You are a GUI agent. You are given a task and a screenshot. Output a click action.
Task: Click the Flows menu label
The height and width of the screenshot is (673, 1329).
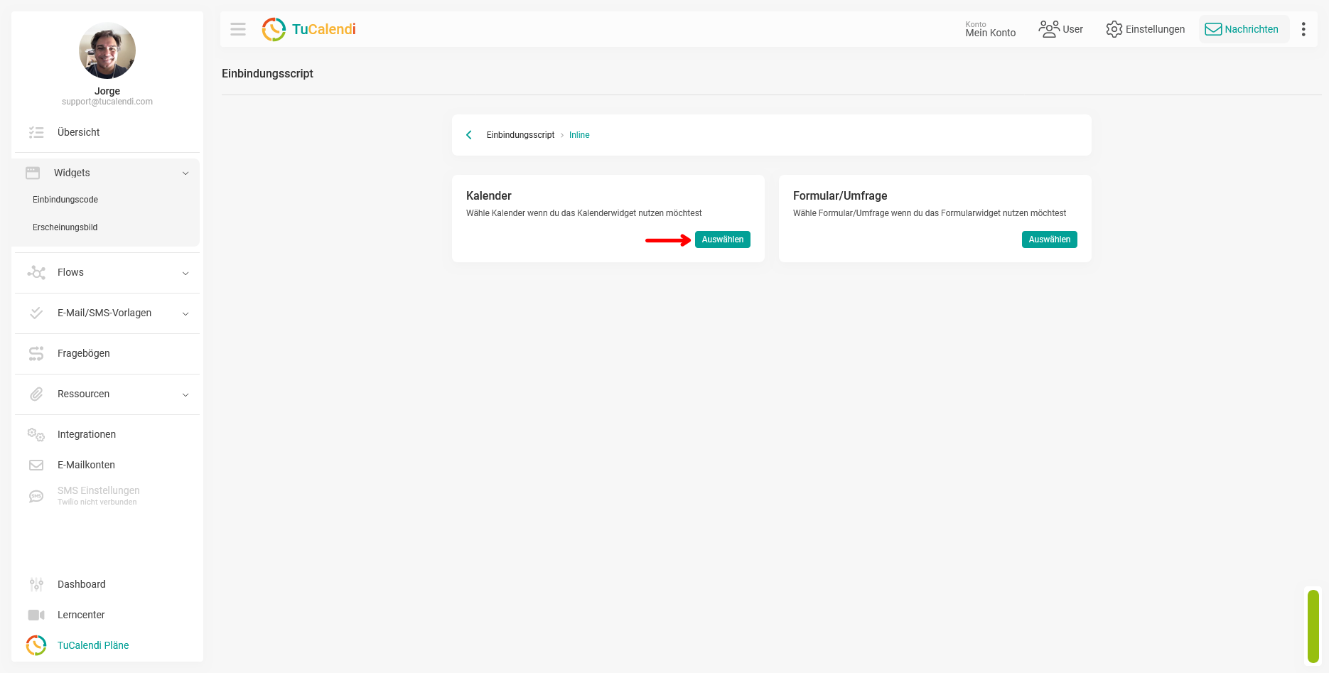pyautogui.click(x=70, y=272)
